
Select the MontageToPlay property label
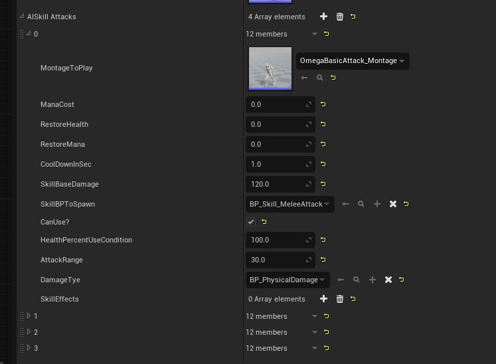[66, 68]
